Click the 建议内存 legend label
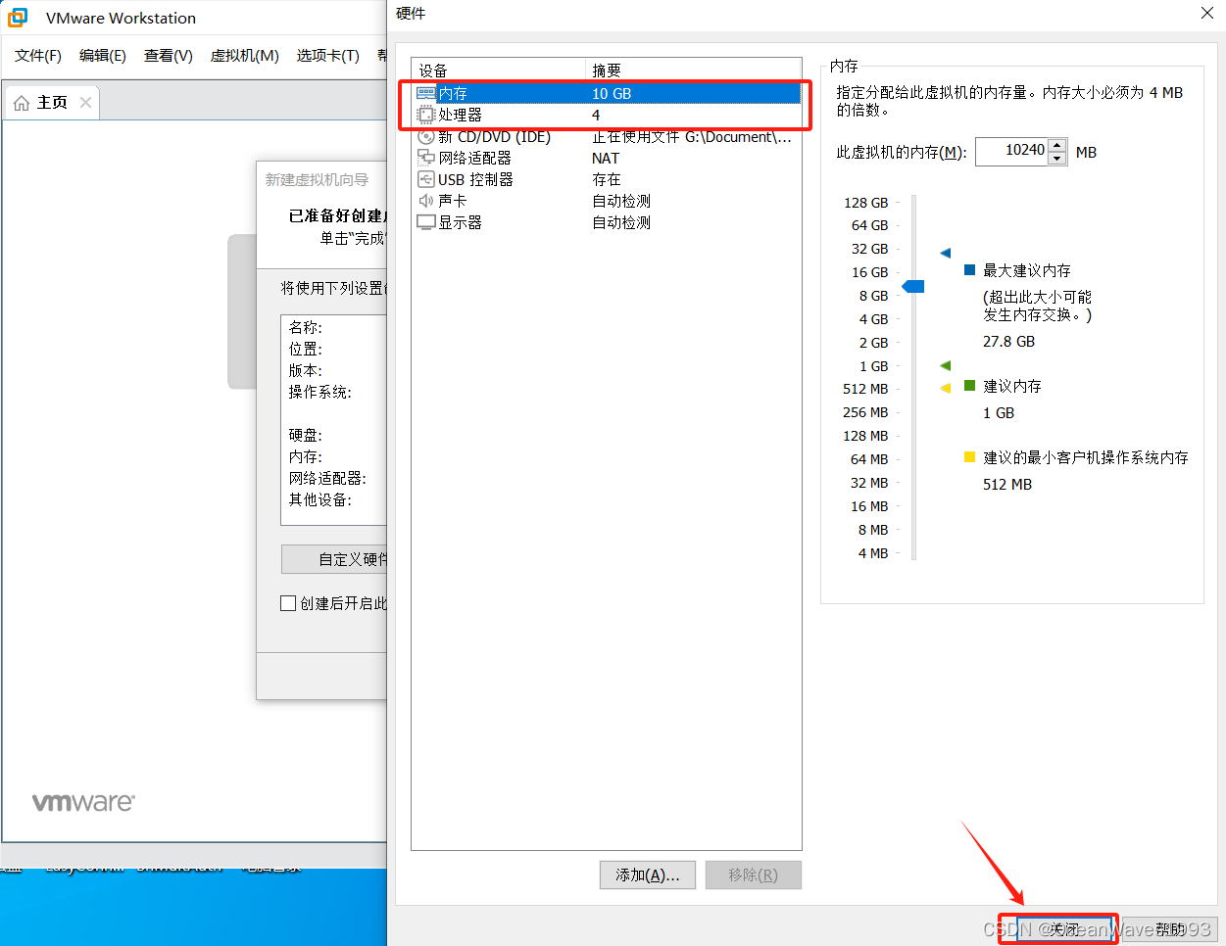 coord(1011,386)
